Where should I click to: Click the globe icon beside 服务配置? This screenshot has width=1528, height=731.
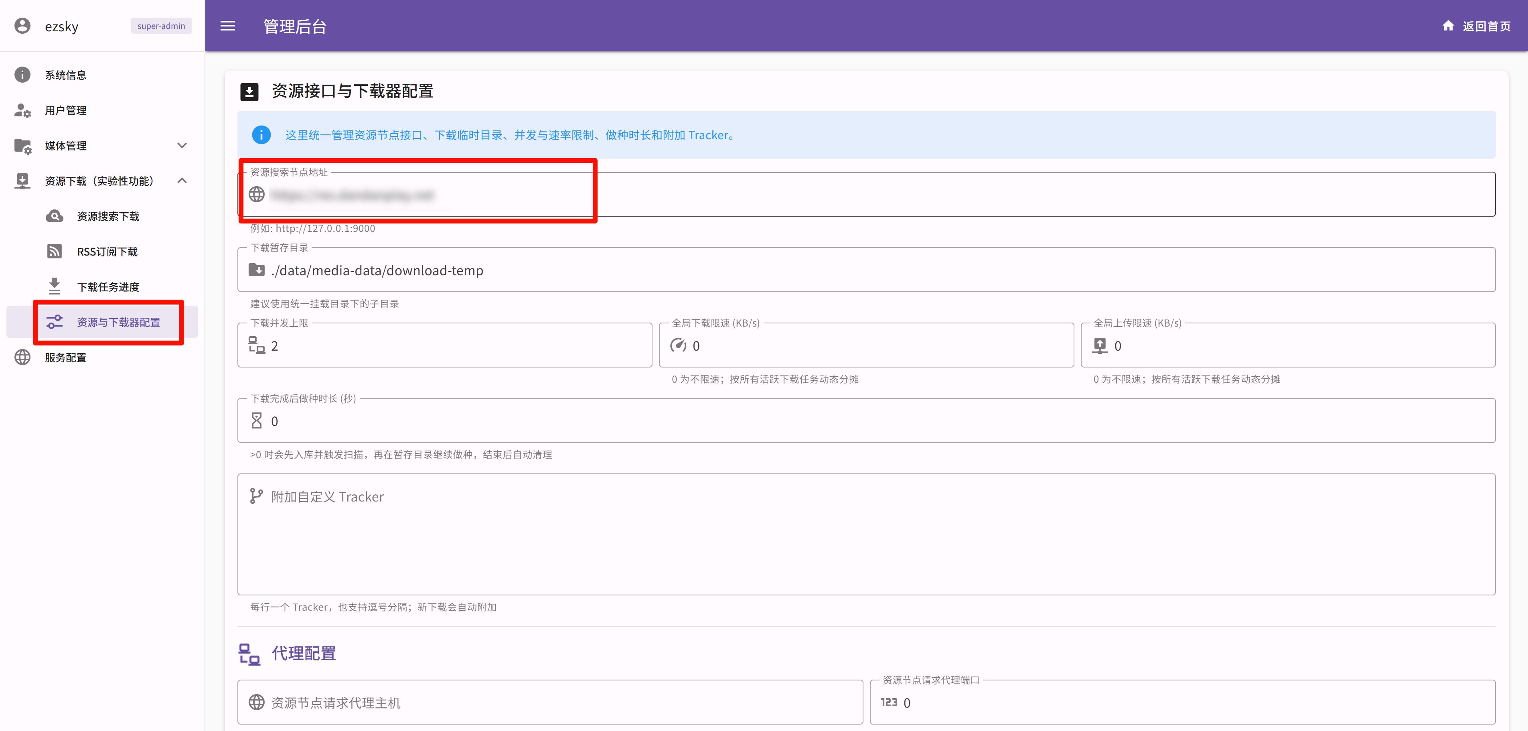[x=22, y=357]
